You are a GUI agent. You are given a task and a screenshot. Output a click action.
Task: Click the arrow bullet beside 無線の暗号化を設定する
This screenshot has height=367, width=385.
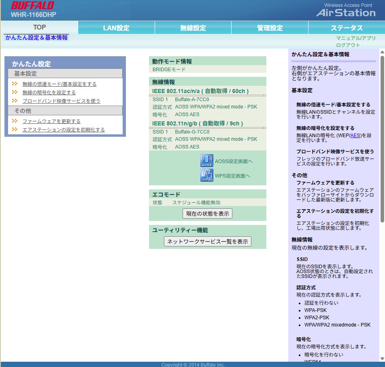(x=15, y=92)
